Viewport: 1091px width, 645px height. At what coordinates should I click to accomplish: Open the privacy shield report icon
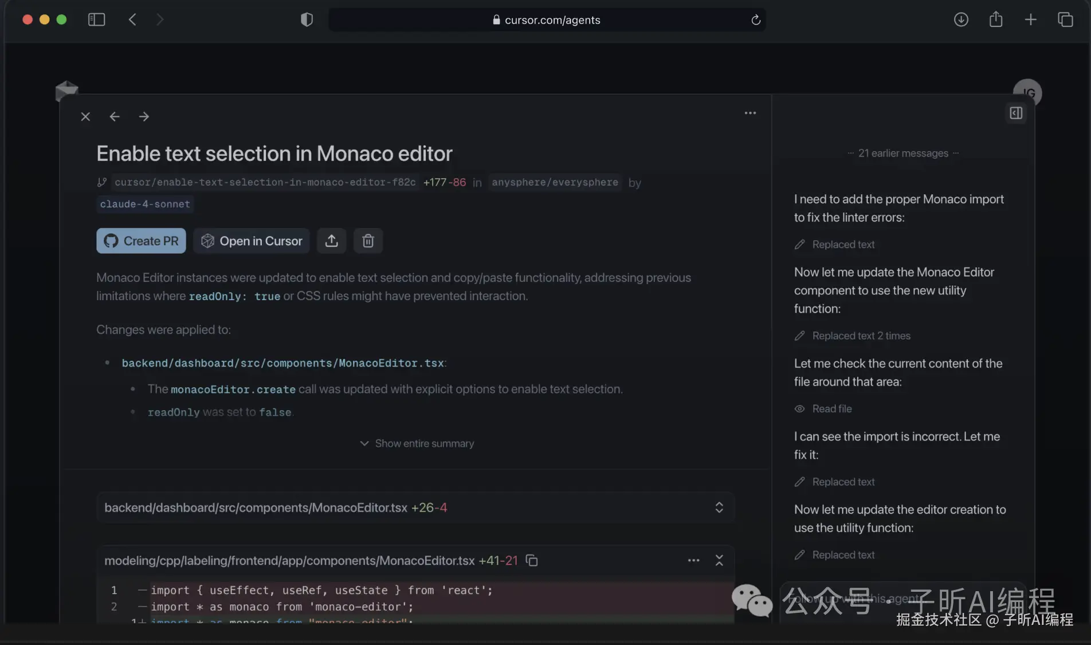coord(307,19)
